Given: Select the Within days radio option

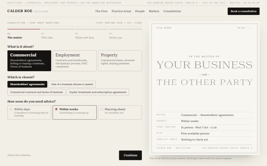Looking at the screenshot, I should [29, 113].
